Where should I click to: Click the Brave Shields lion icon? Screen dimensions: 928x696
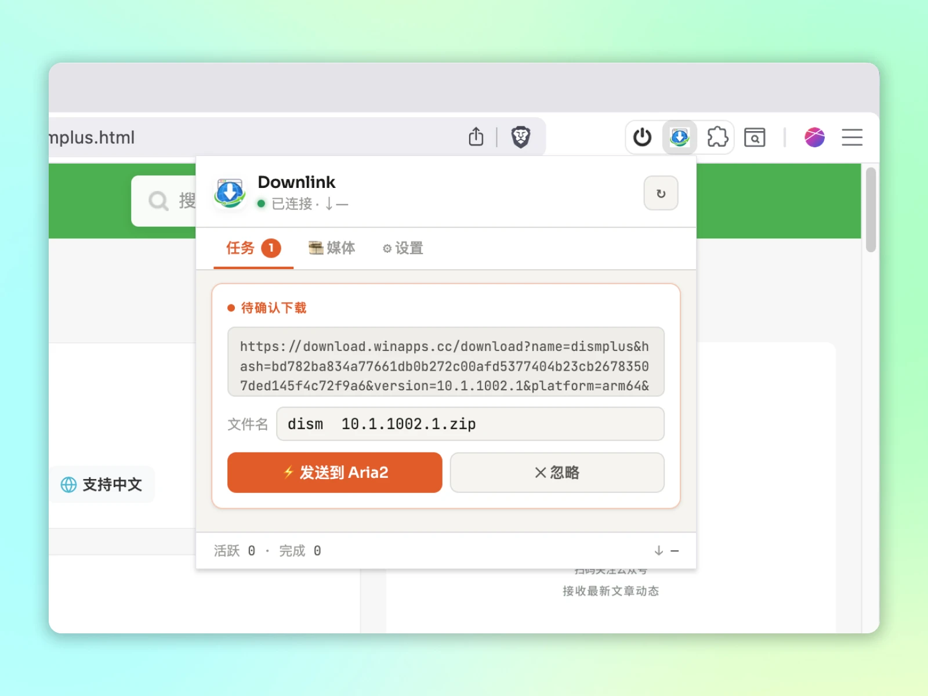click(x=521, y=137)
